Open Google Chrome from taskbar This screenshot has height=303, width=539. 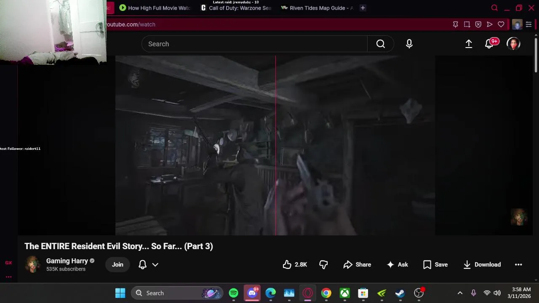(x=326, y=293)
